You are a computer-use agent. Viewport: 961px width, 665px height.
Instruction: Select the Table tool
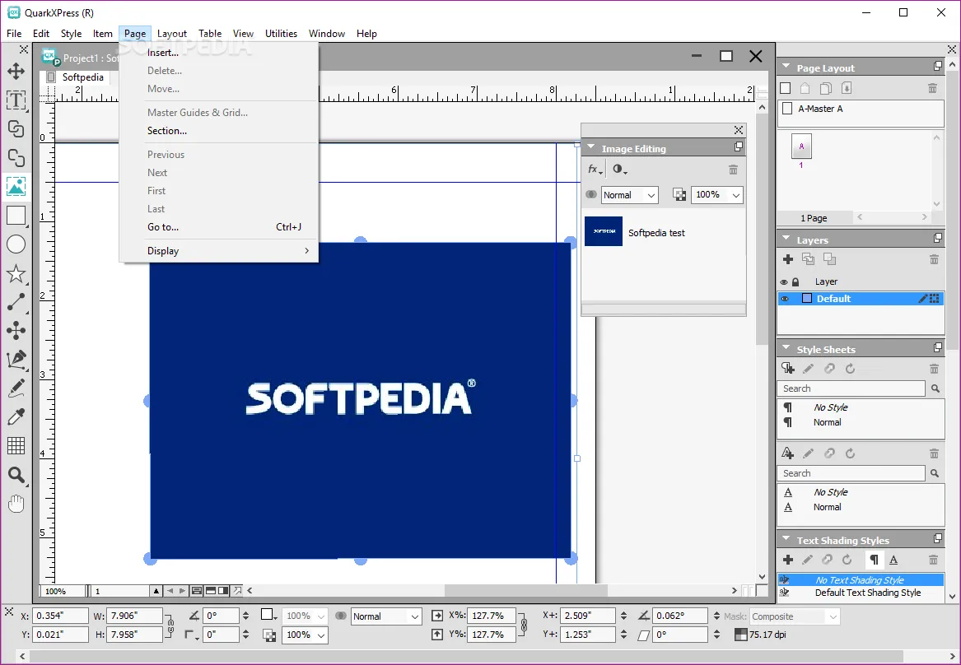[16, 446]
